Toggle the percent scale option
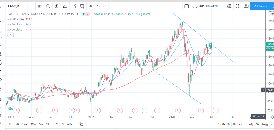The width and height of the screenshot is (274, 130). [x=257, y=124]
